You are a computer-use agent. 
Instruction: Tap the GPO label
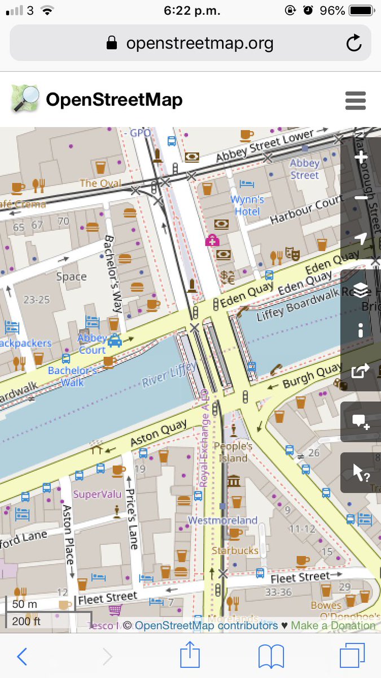click(141, 133)
